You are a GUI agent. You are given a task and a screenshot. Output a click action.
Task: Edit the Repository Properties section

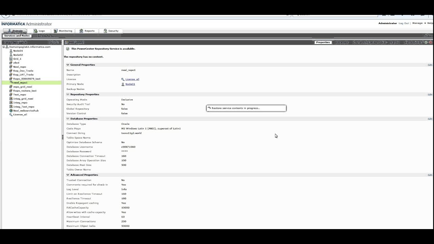(430, 95)
